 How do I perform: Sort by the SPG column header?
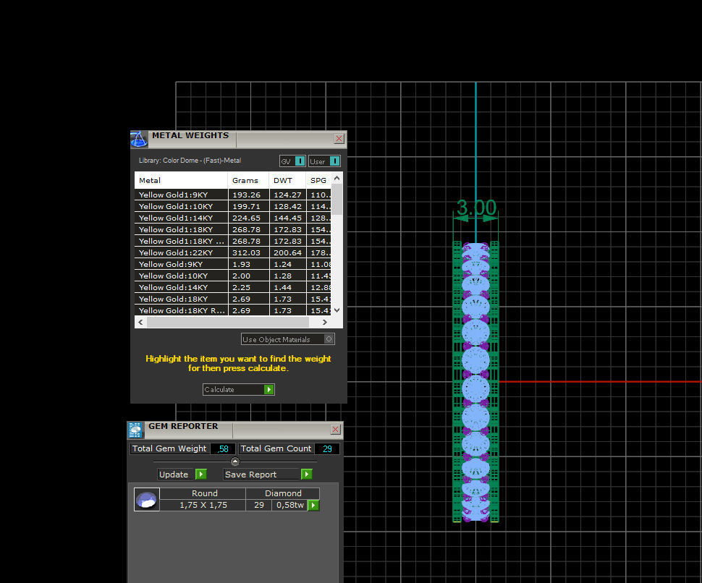pos(318,180)
